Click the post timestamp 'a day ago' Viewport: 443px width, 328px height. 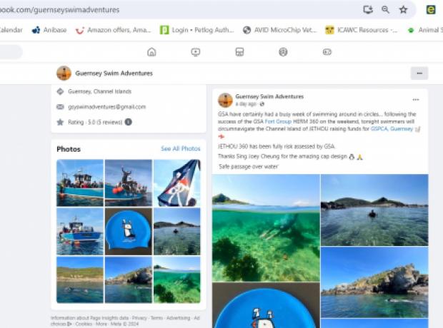(246, 104)
